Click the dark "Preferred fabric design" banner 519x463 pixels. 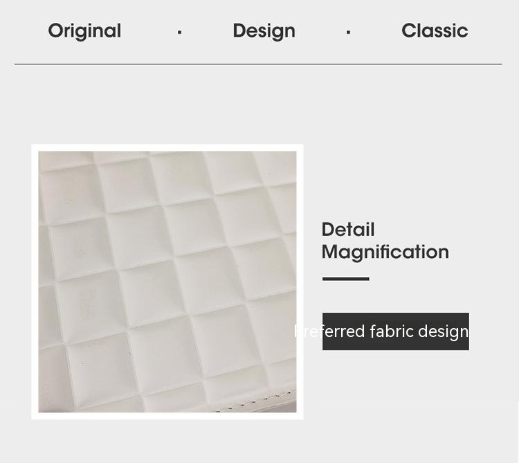(396, 332)
